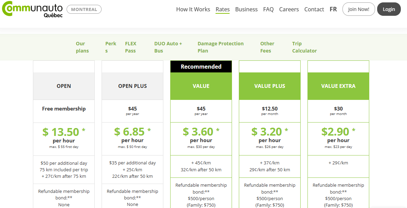This screenshot has height=208, width=407.
Task: Click '+ 29¢/km' in VALUE EXTRA column
Action: 338,163
